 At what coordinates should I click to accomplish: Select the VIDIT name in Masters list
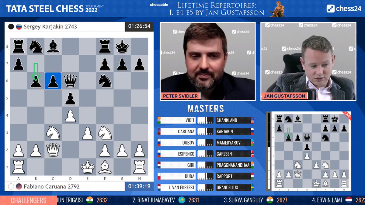190,120
